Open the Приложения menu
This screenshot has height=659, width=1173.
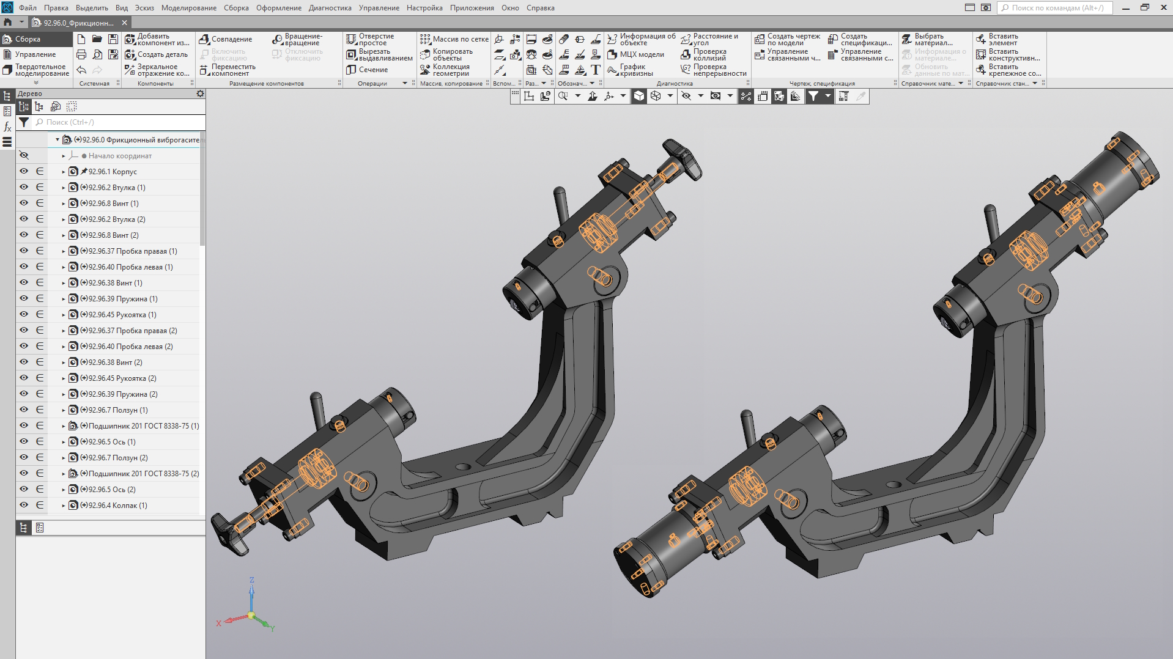point(472,8)
